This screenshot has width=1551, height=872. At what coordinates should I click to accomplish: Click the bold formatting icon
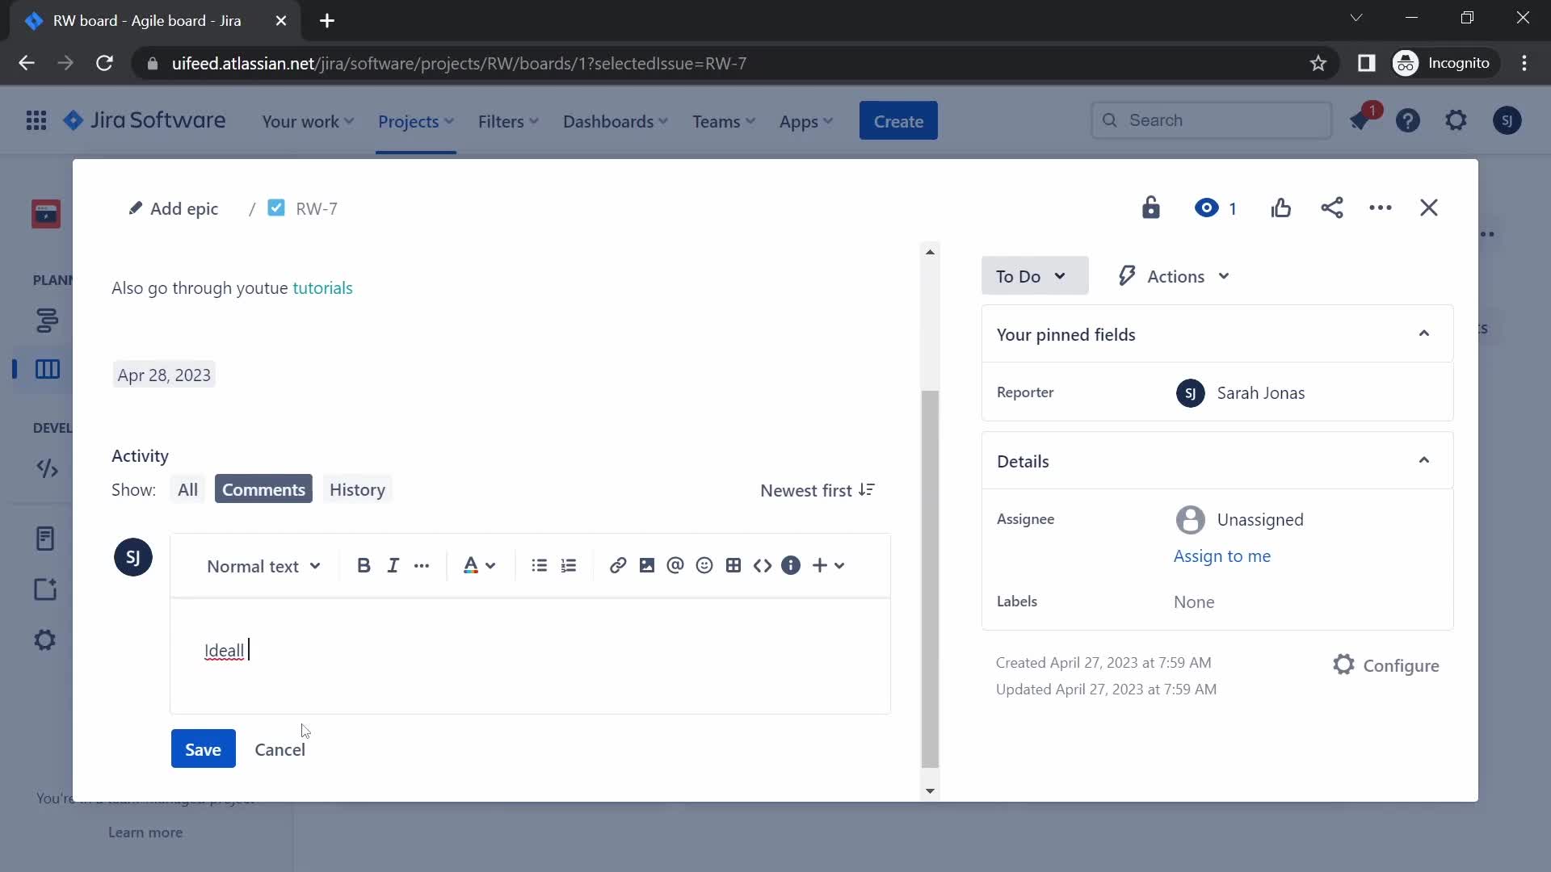[x=364, y=564]
